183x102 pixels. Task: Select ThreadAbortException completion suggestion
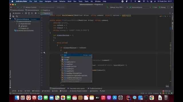[x=77, y=73]
